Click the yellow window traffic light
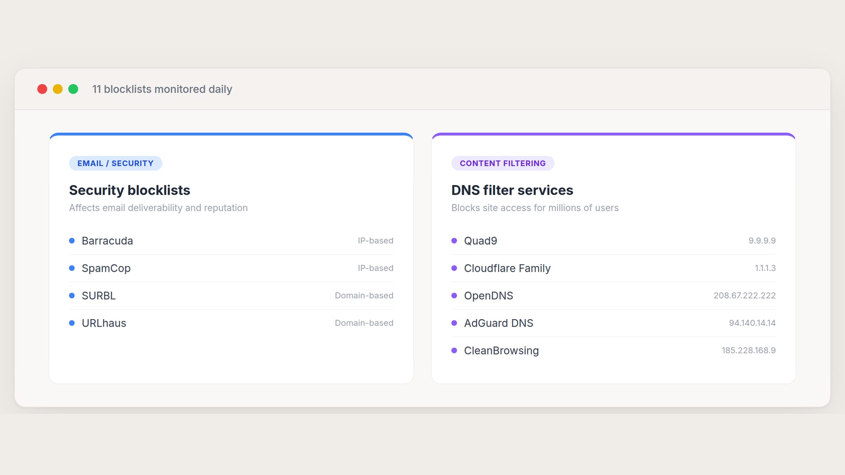The image size is (845, 475). point(58,89)
